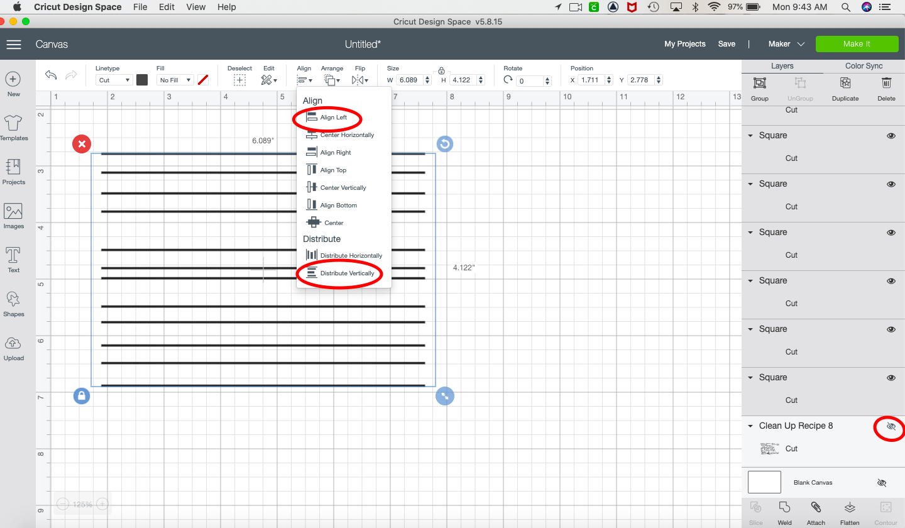Hide the second visible Square layer
Image resolution: width=905 pixels, height=528 pixels.
pyautogui.click(x=891, y=184)
